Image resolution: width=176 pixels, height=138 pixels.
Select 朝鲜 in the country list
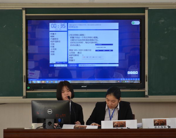click(x=52, y=36)
